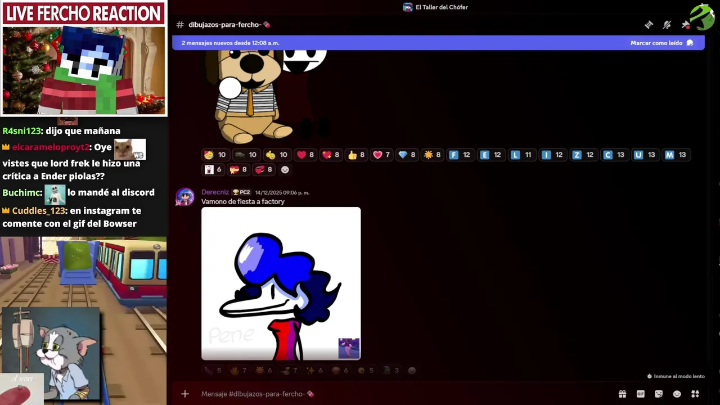Toggle the sparkling heart reaction with count 8
720x405 pixels.
(331, 155)
